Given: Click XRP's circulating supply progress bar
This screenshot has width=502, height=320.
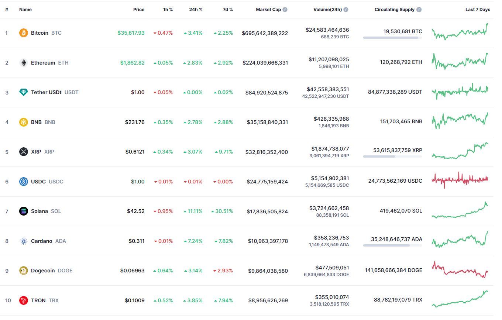Looking at the screenshot, I should [x=393, y=156].
